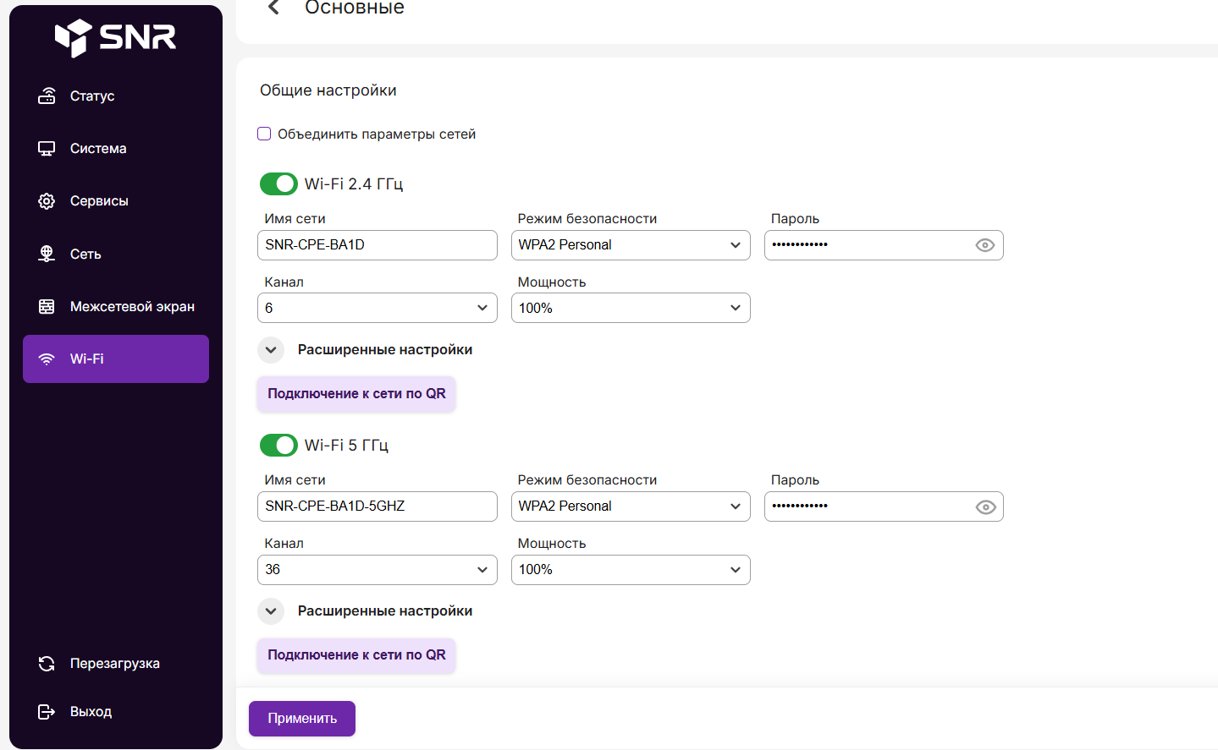Click the Система monitor icon
Viewport: 1218px width, 750px height.
point(47,149)
